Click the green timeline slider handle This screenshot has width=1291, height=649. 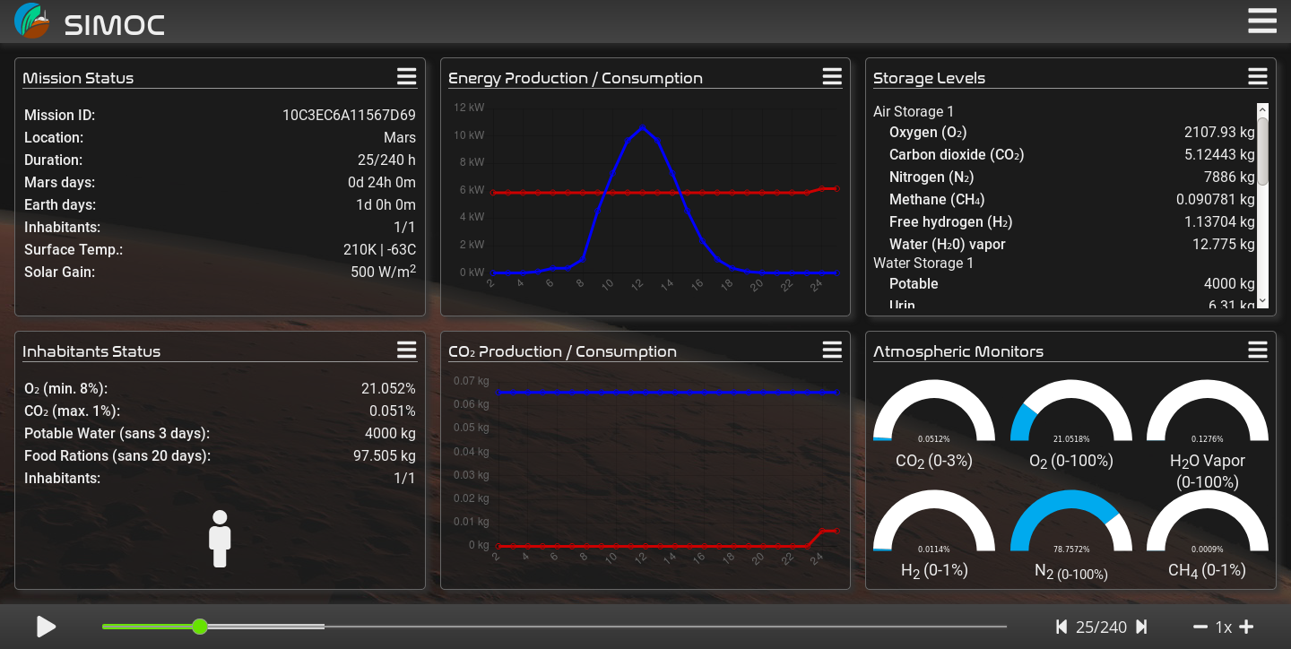pyautogui.click(x=200, y=627)
